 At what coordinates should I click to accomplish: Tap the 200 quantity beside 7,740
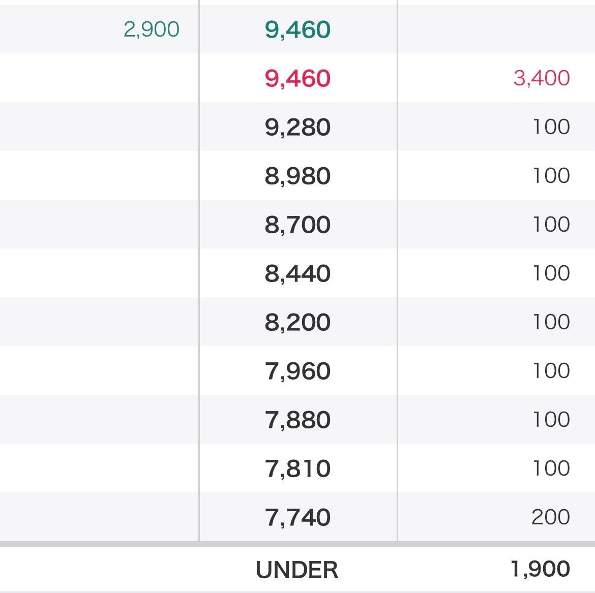[x=550, y=517]
